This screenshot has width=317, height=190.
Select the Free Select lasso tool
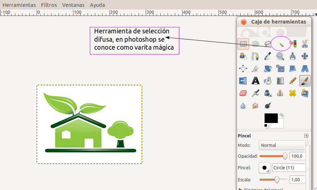coord(268,44)
